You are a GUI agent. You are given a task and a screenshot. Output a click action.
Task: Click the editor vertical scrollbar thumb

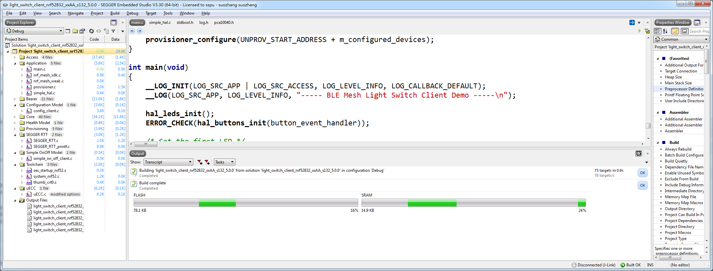click(x=648, y=126)
